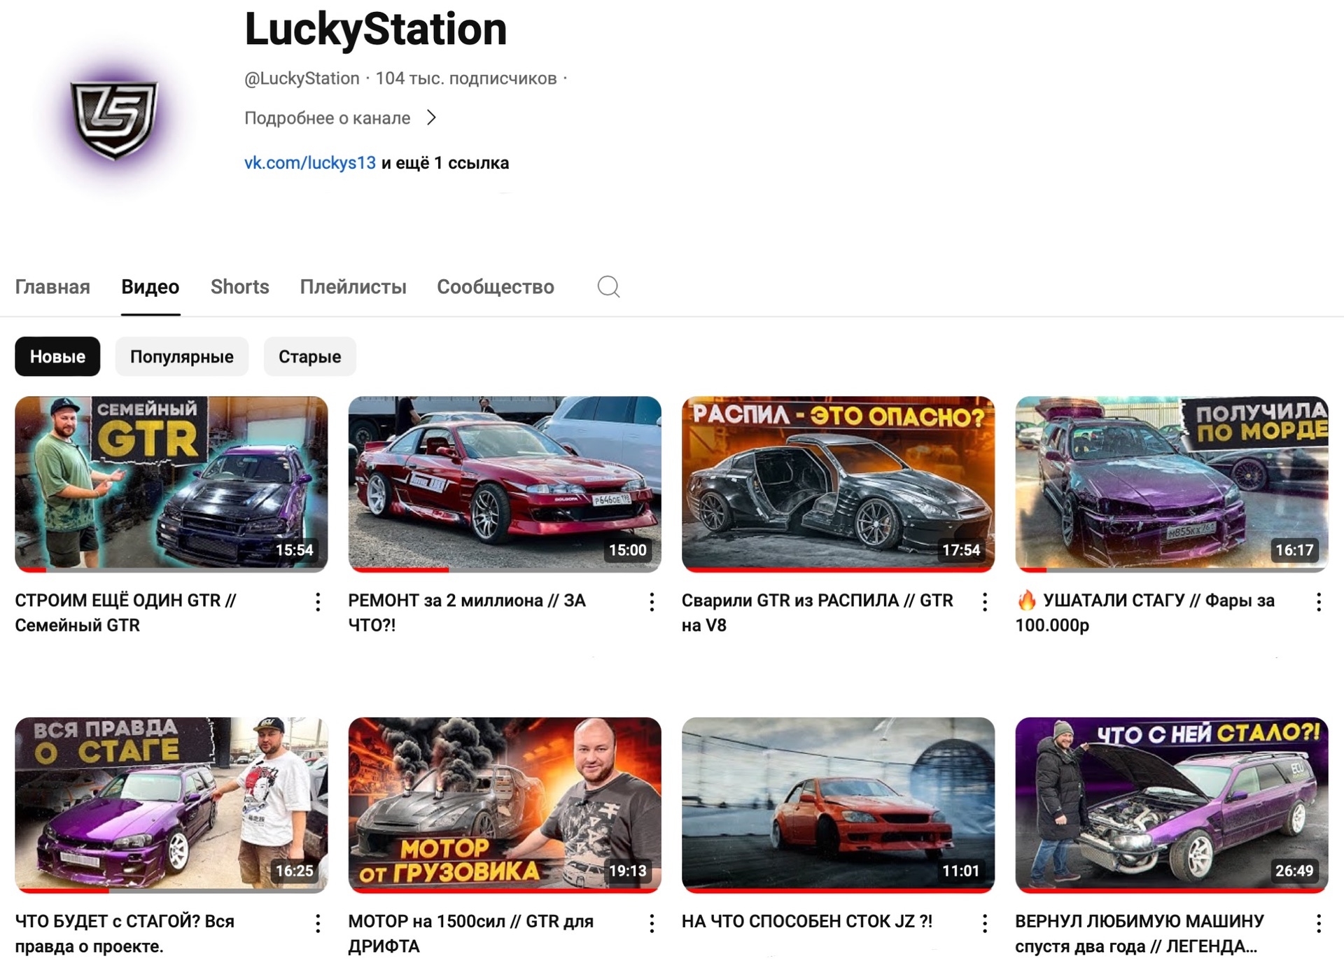
Task: Open 'РАСПИЛ - ЭТО ОПАСНО?' video thumbnail
Action: point(839,484)
